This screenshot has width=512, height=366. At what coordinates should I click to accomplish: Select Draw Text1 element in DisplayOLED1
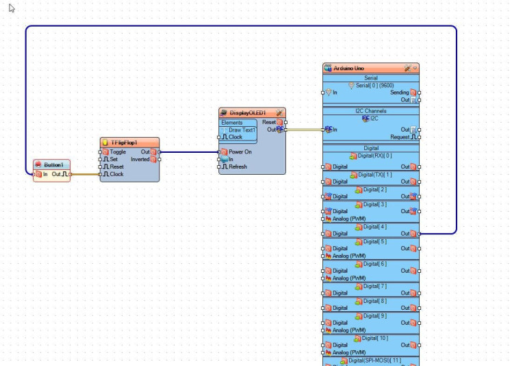238,130
